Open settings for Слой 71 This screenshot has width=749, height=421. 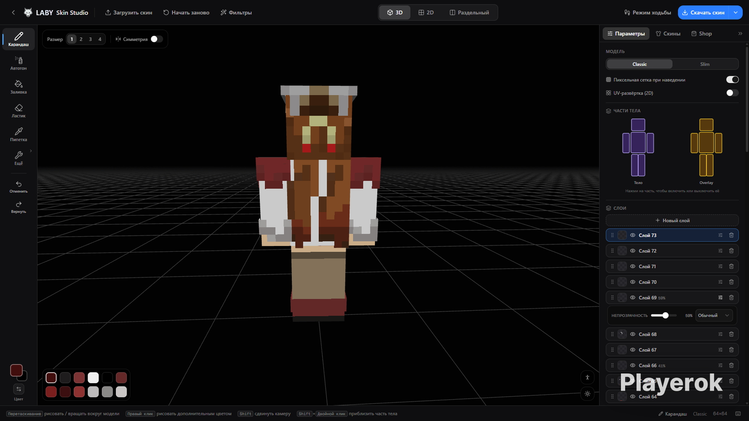720,266
